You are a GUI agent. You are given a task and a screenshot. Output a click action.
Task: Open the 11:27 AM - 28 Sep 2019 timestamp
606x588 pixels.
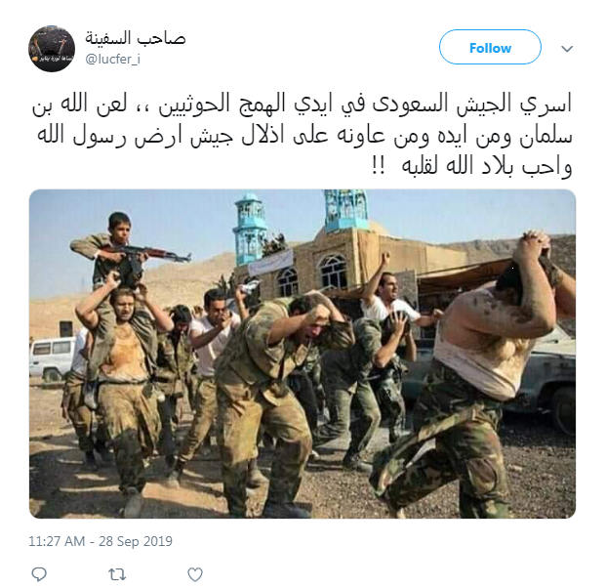(101, 541)
